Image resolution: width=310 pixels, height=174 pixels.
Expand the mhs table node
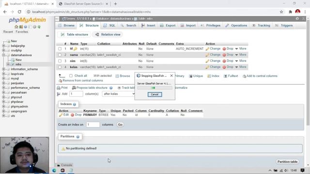click(8, 64)
